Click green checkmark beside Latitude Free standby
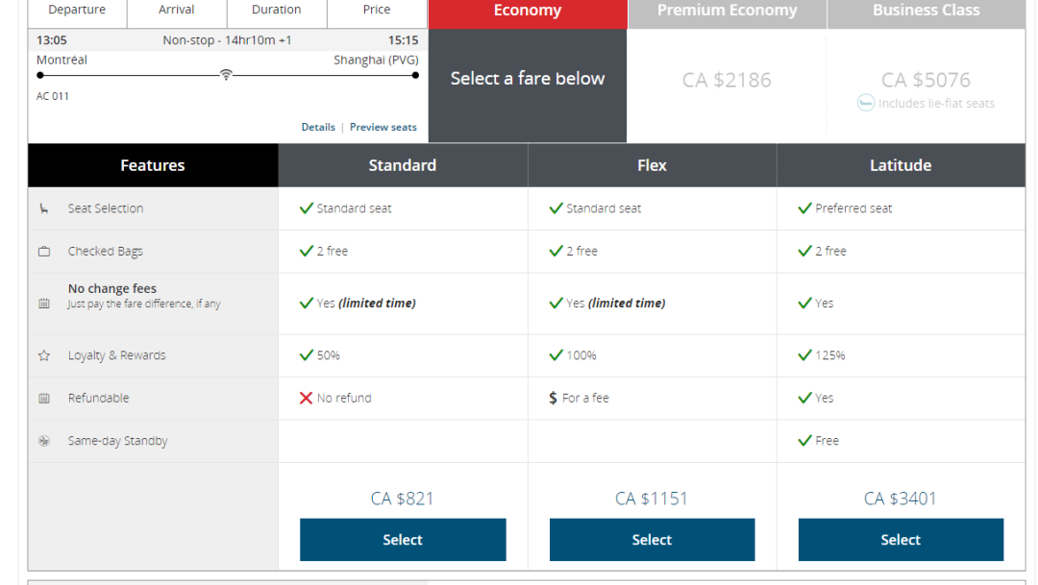The image size is (1038, 585). tap(805, 440)
